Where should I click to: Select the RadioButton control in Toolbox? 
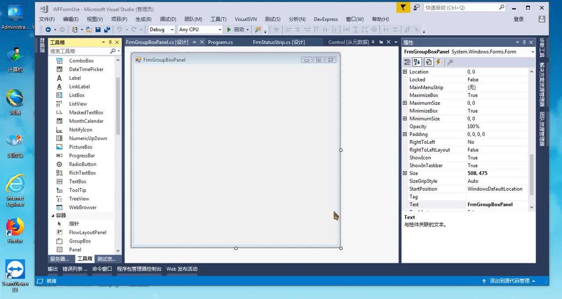click(x=83, y=164)
